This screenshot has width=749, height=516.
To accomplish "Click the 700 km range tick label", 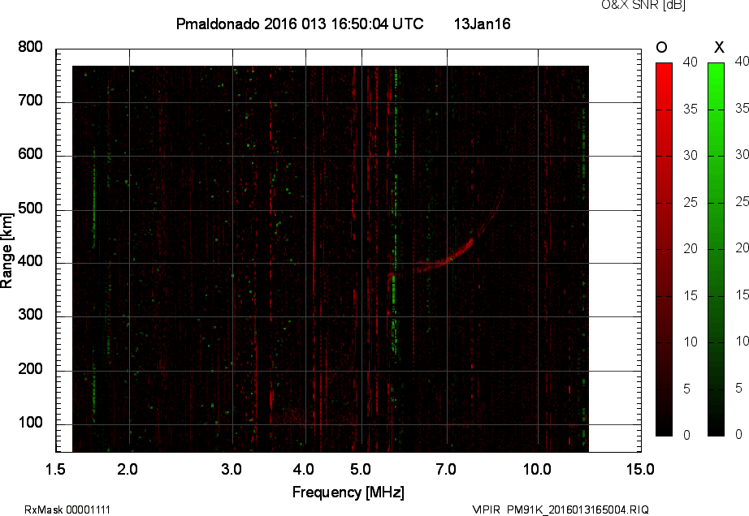I will [x=30, y=101].
